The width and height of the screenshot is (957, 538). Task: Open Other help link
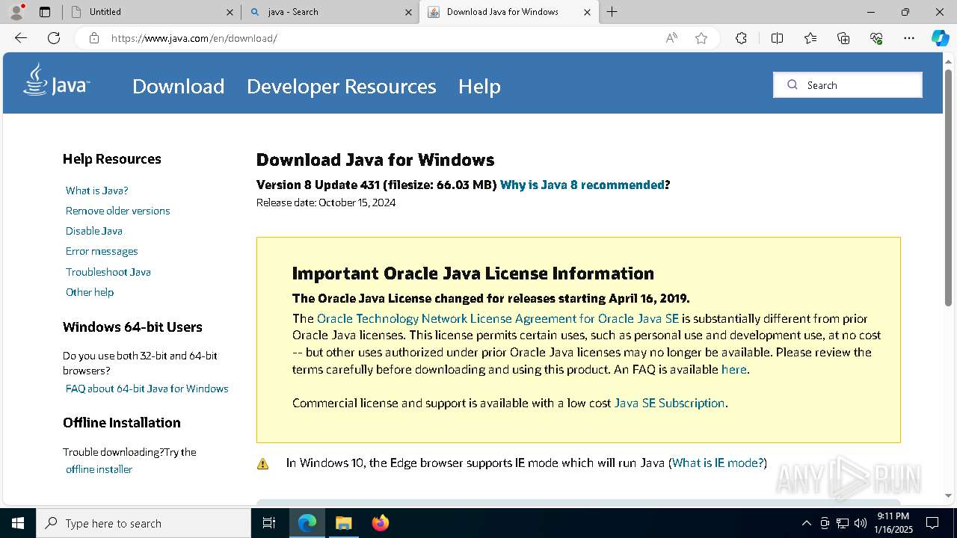90,292
